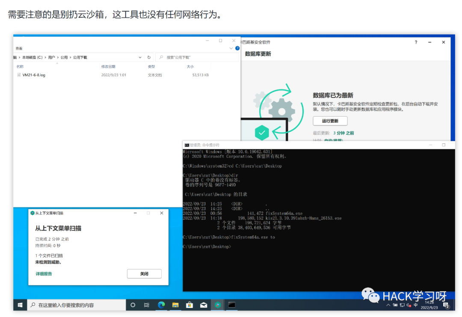Open the Cortana circle icon on taskbar
The image size is (462, 317).
tap(133, 305)
